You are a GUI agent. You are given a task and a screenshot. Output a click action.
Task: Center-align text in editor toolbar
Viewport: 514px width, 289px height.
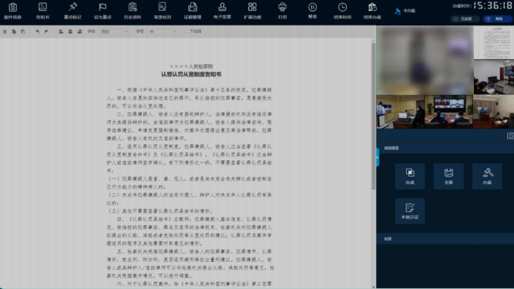coord(70,32)
